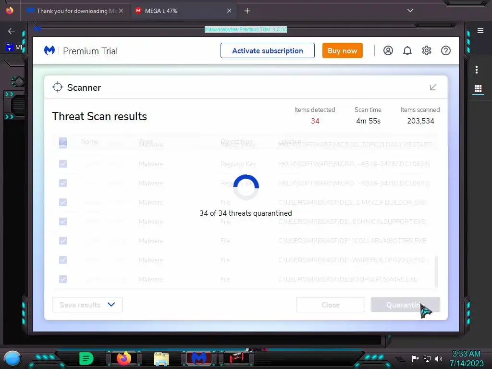Open the red app in the taskbar
The height and width of the screenshot is (369, 492).
(x=236, y=357)
